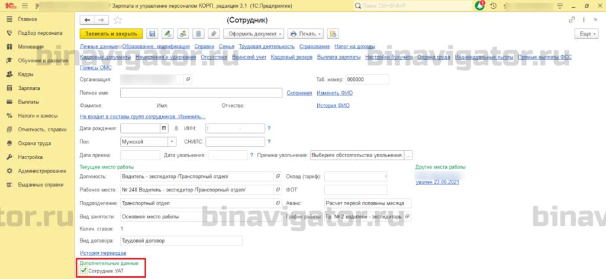This screenshot has height=279, width=606.
Task: Click the Таб. номер input field
Action: pyautogui.click(x=367, y=79)
